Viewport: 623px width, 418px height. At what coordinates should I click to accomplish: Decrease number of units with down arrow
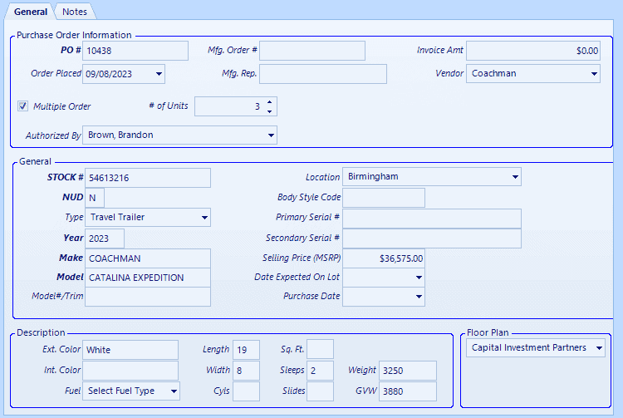tap(270, 111)
